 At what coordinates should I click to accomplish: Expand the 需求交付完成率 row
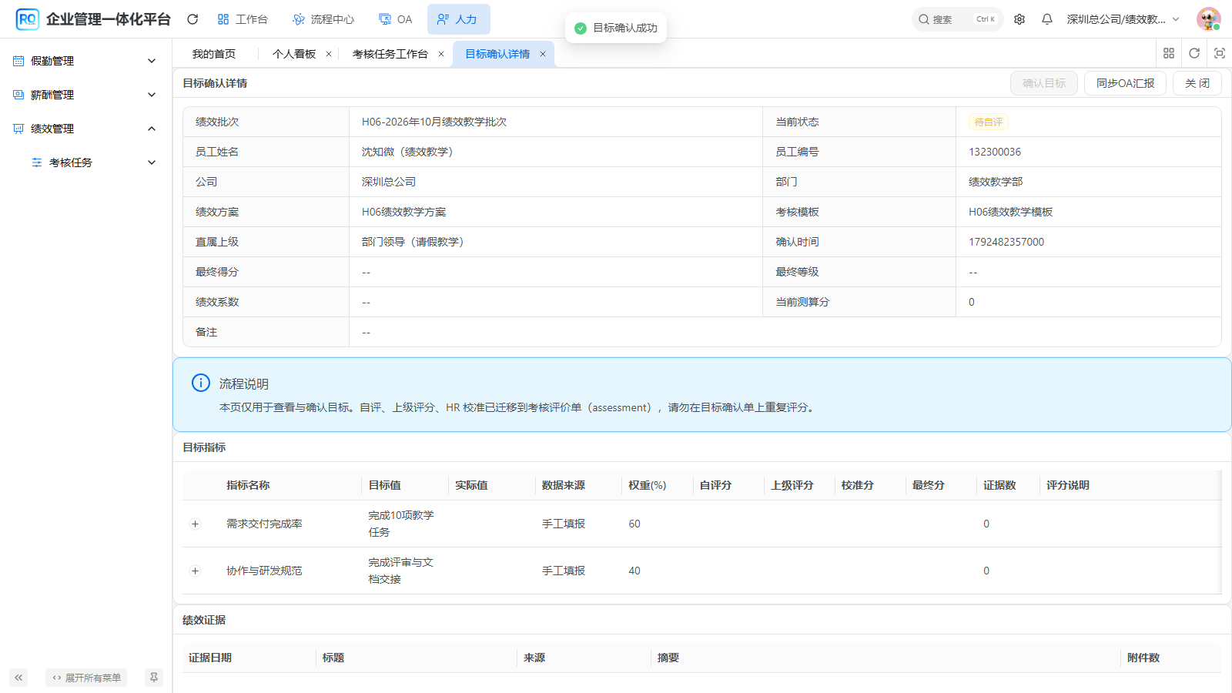195,524
